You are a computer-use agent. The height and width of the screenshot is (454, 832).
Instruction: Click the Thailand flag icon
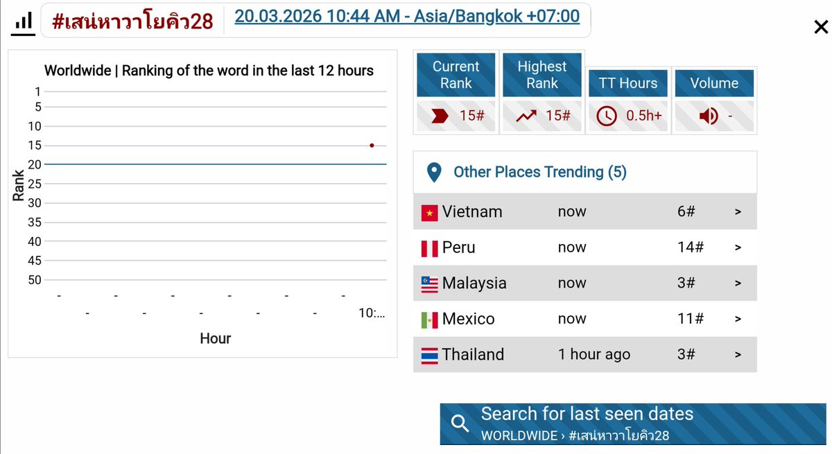tap(430, 356)
